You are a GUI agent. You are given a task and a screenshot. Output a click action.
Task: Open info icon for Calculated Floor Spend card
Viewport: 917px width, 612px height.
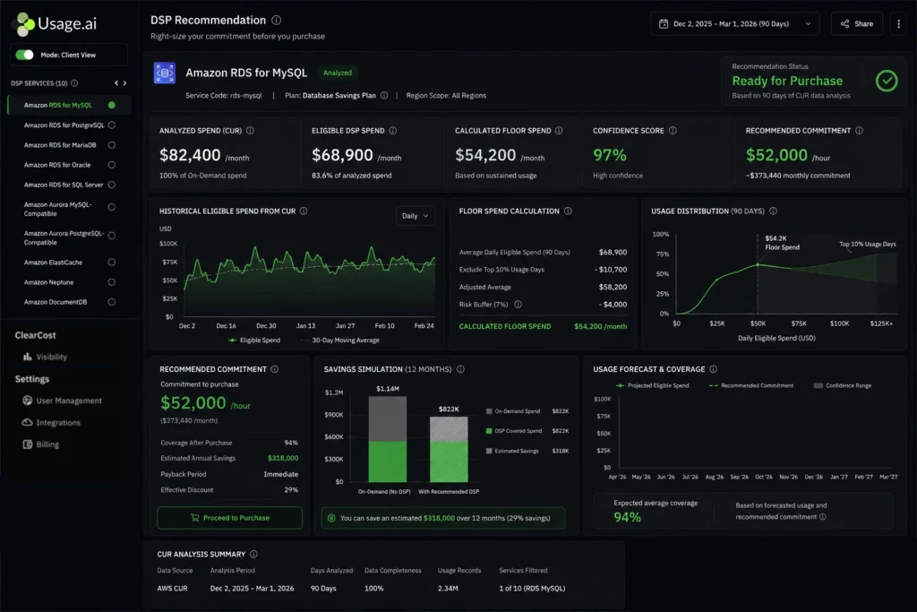tap(559, 131)
